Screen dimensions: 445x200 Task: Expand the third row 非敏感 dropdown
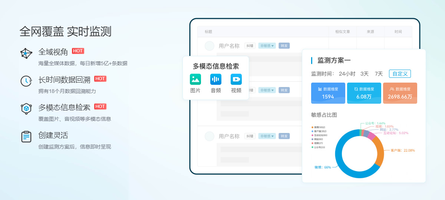pos(267,136)
